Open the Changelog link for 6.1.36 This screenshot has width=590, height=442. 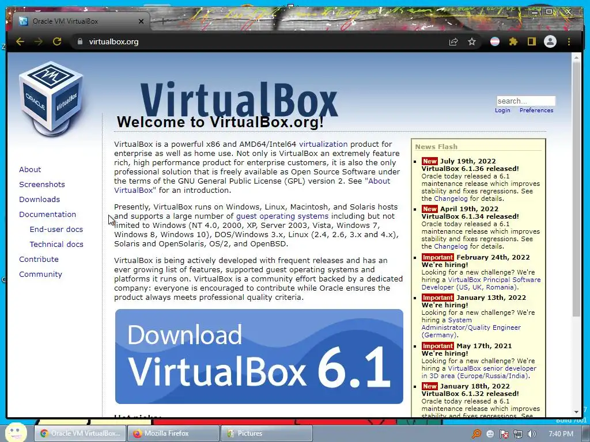451,199
